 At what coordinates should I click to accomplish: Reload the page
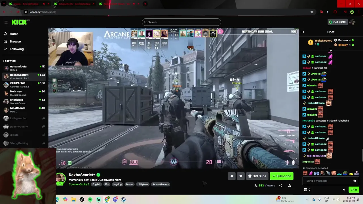tap(18, 12)
